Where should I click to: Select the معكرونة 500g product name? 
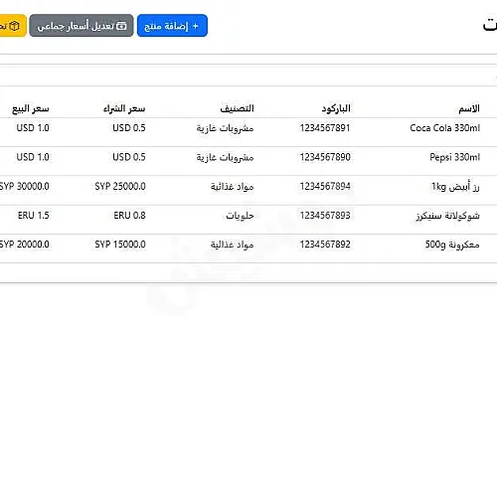(452, 245)
